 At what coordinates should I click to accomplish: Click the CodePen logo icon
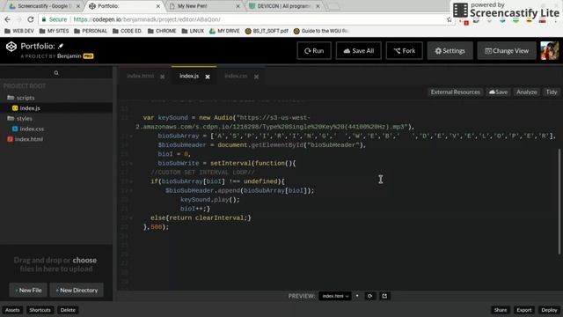click(11, 47)
